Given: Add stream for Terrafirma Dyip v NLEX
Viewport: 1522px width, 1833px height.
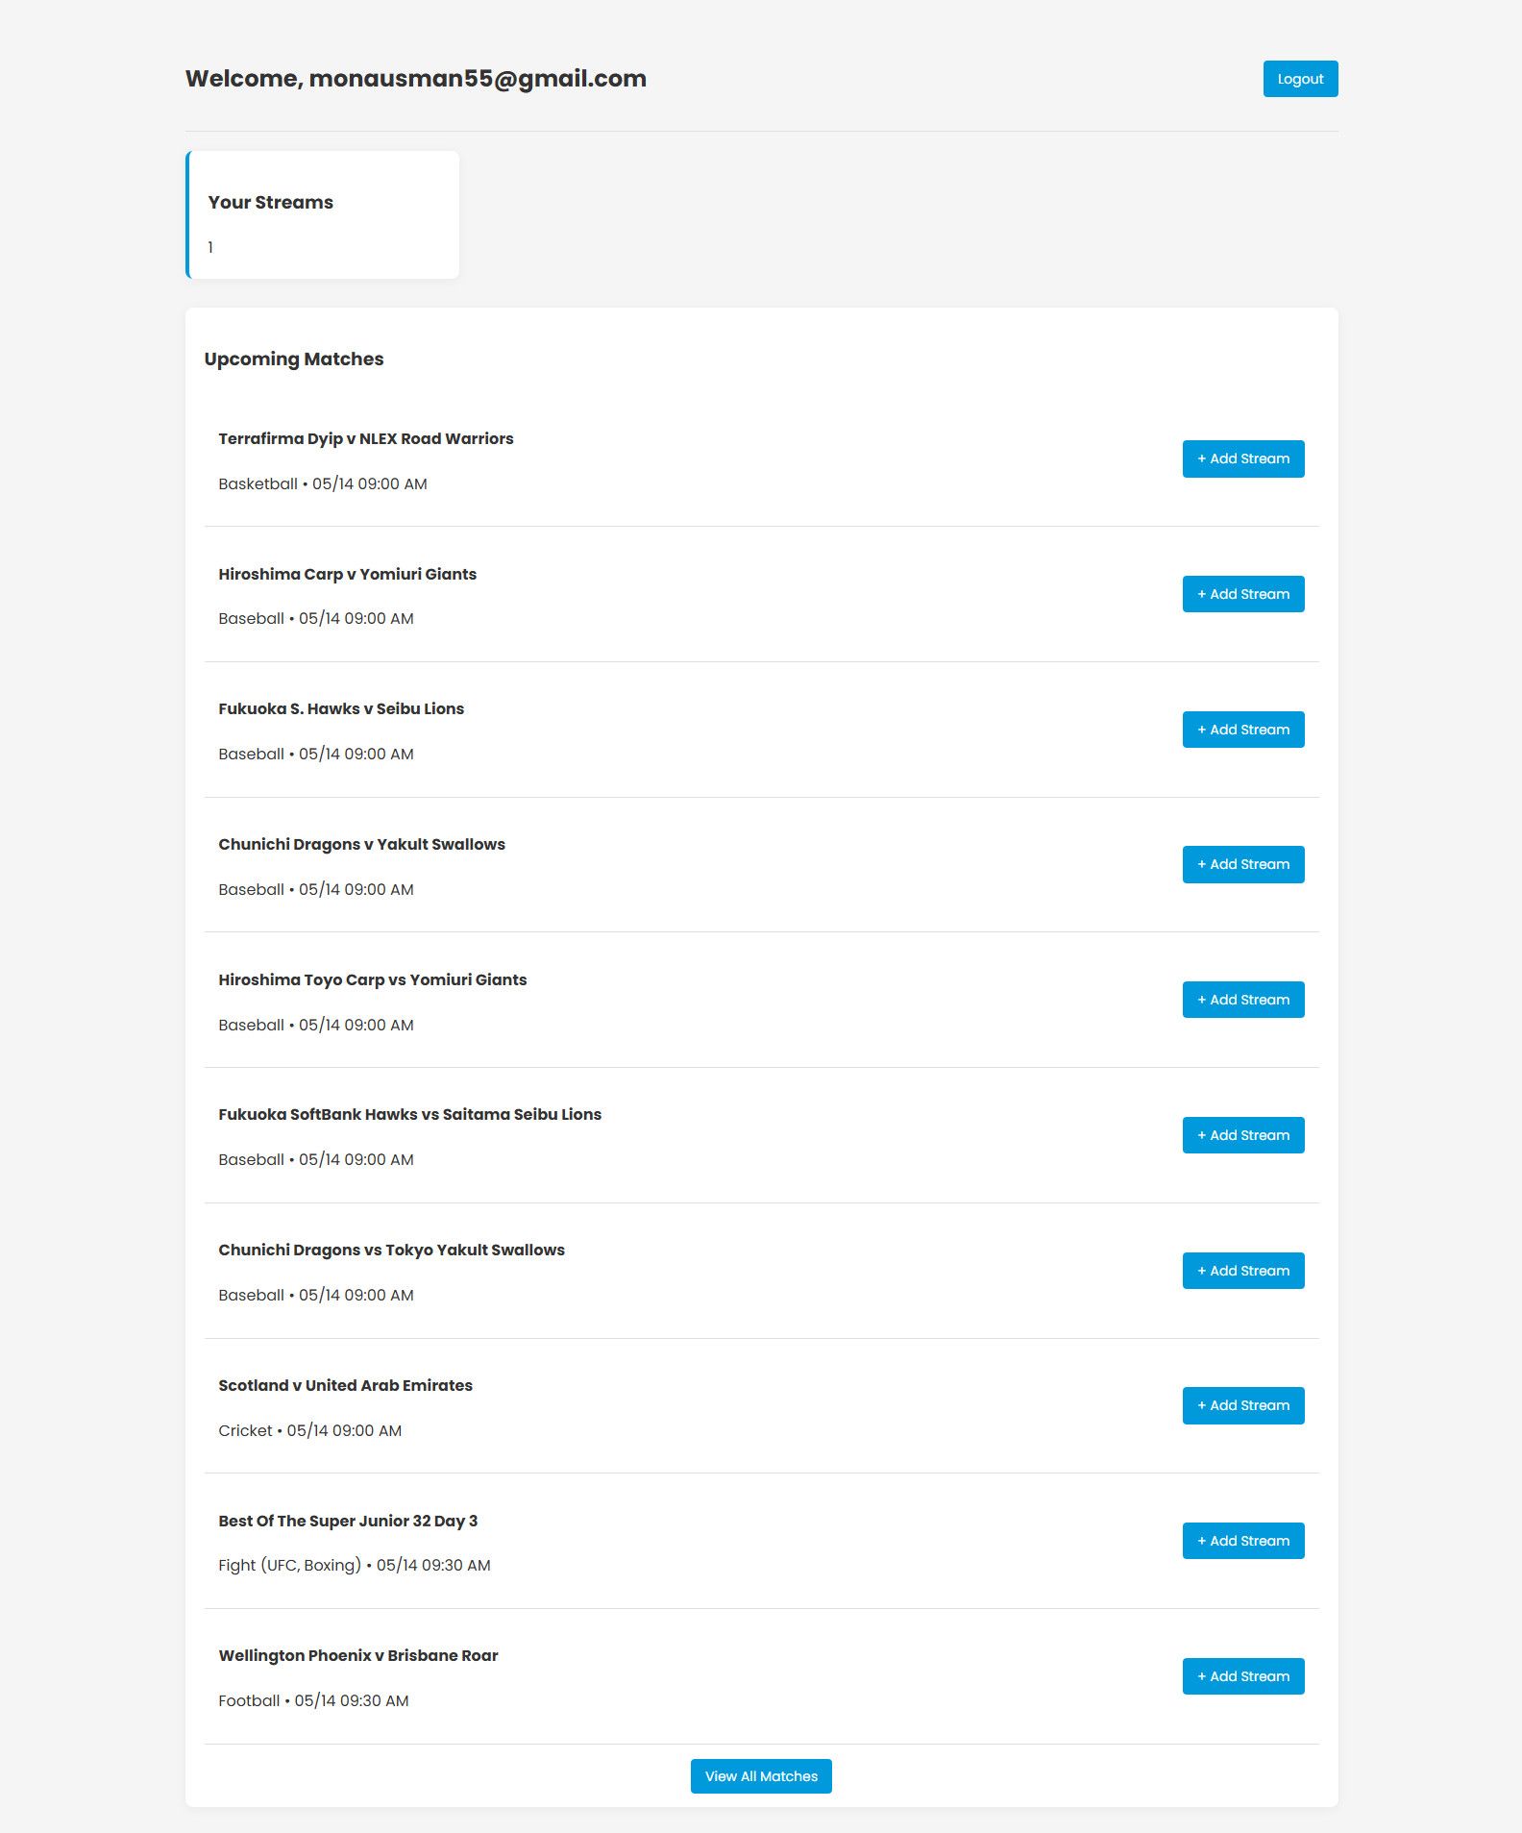Looking at the screenshot, I should (x=1242, y=458).
